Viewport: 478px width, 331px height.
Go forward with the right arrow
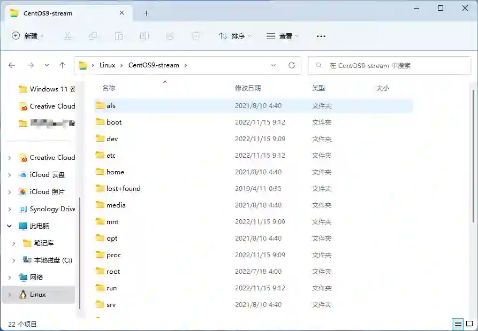click(x=31, y=65)
